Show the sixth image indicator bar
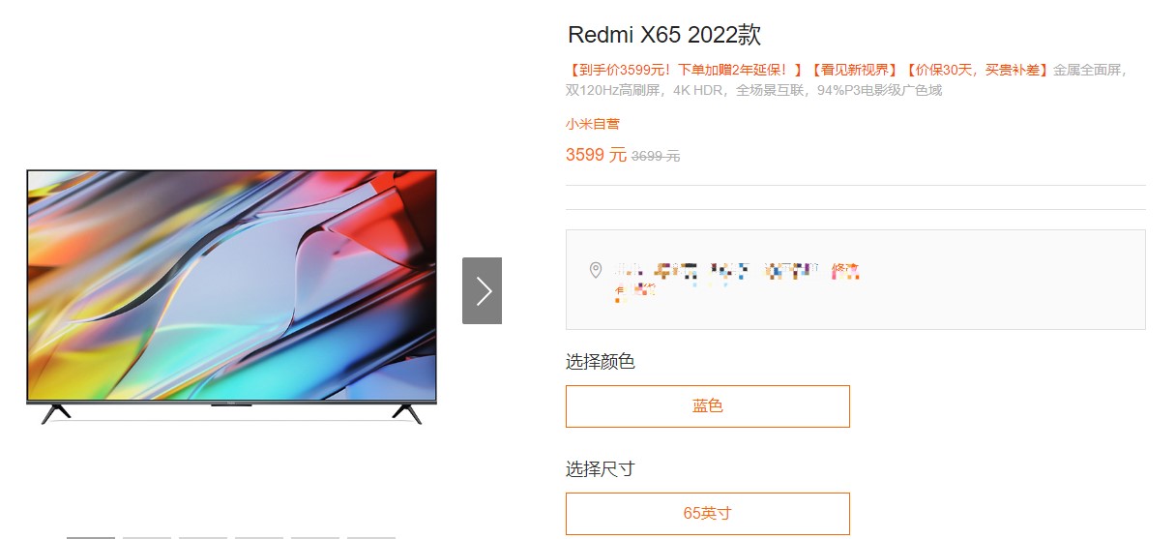 pyautogui.click(x=371, y=537)
